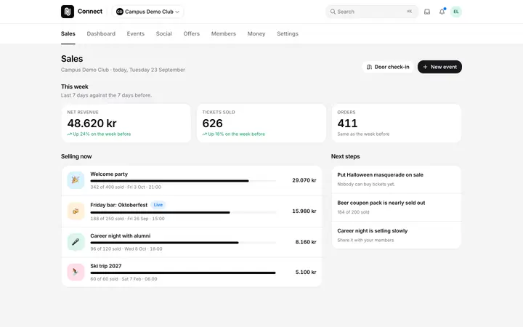This screenshot has height=327, width=523.
Task: Switch to the Dashboard tab
Action: pyautogui.click(x=101, y=33)
